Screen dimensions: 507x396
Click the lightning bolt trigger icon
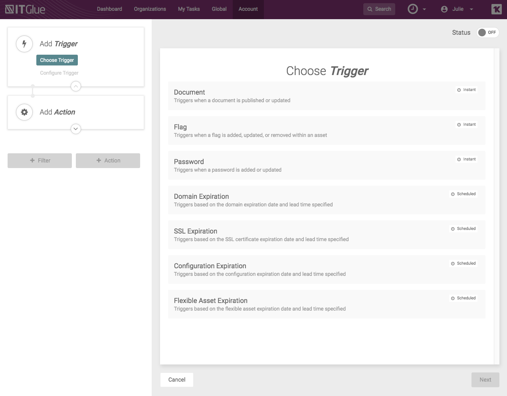pos(24,44)
